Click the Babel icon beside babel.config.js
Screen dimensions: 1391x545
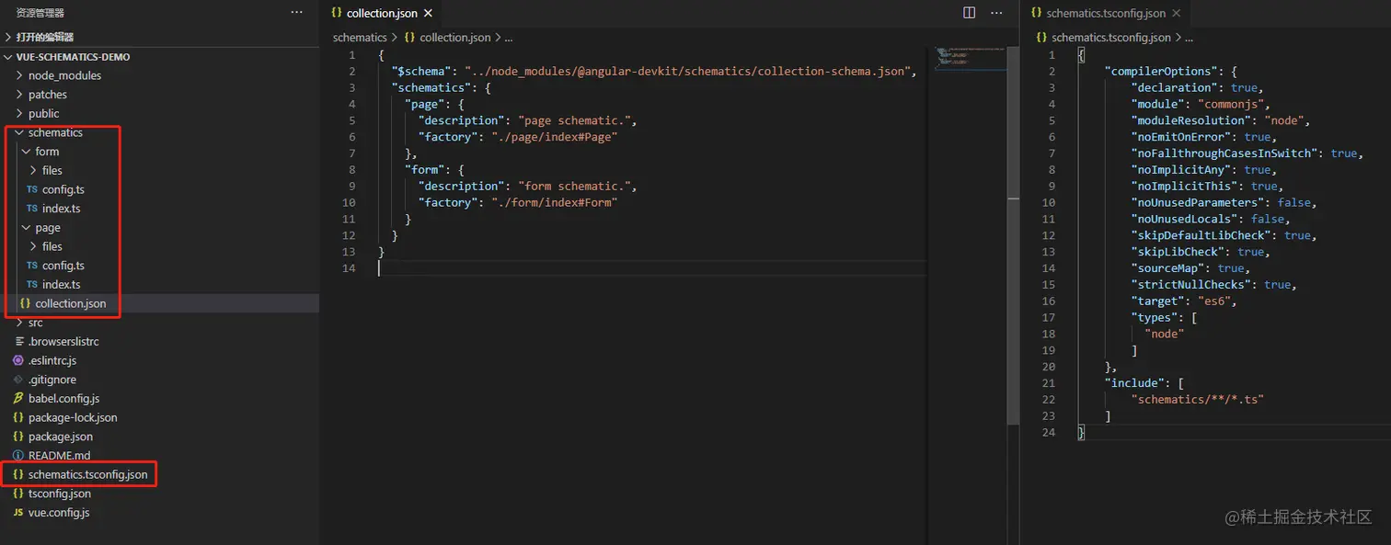click(x=18, y=399)
